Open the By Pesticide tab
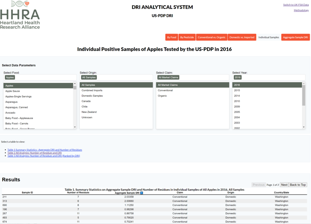311x224 pixels. pyautogui.click(x=187, y=37)
